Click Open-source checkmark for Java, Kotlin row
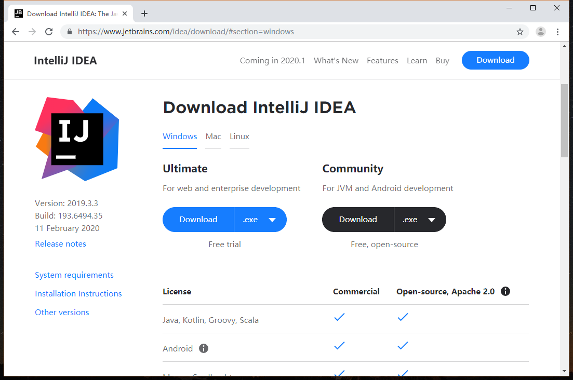 pos(403,317)
